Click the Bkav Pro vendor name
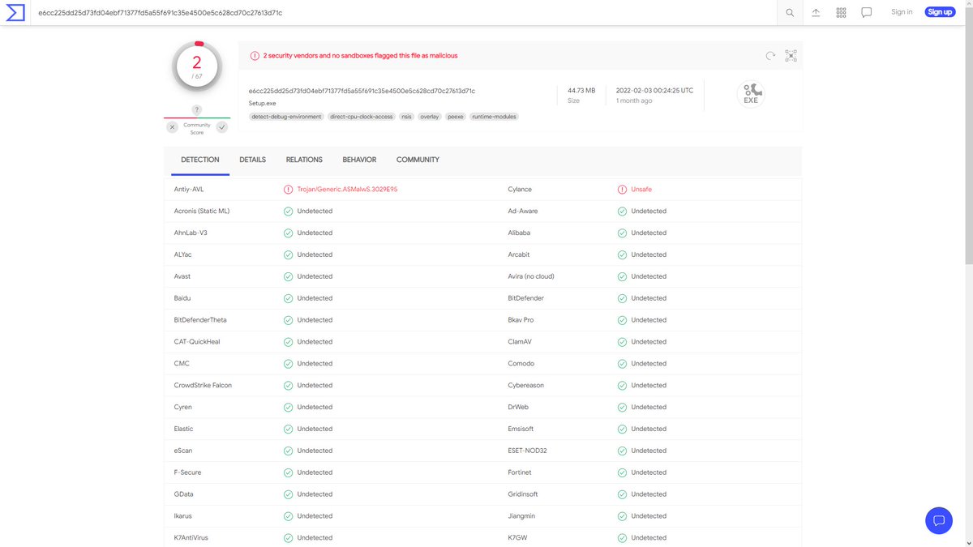Image resolution: width=973 pixels, height=547 pixels. tap(521, 320)
